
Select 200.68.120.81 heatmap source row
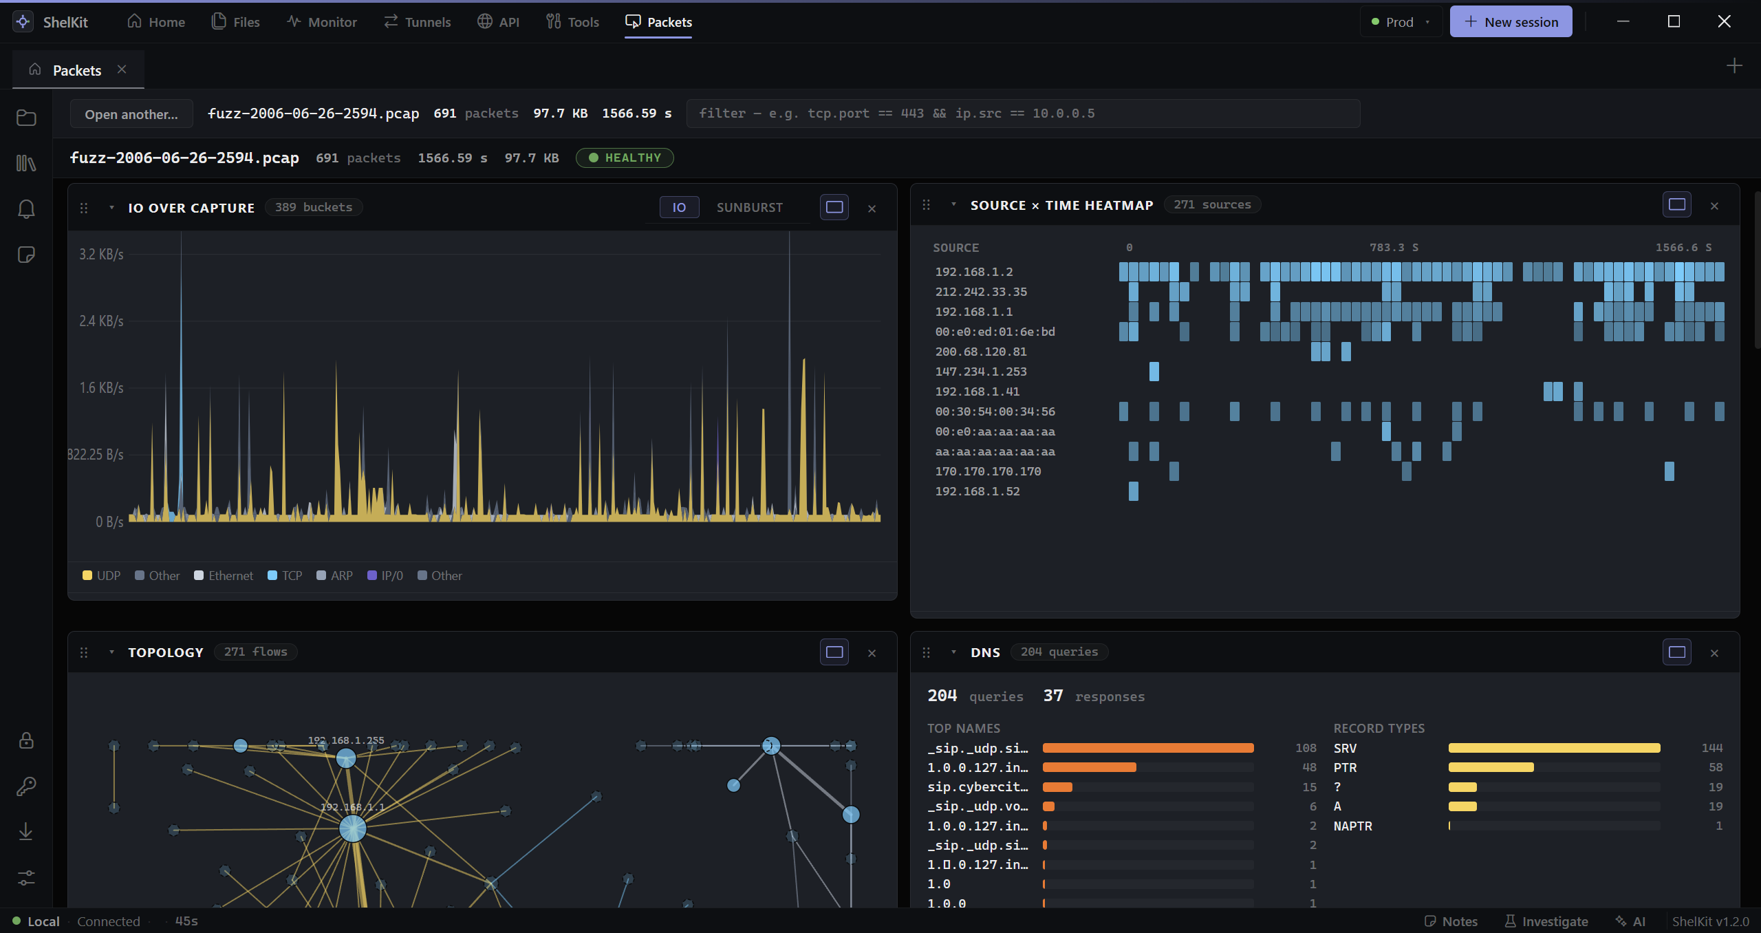pyautogui.click(x=1329, y=352)
